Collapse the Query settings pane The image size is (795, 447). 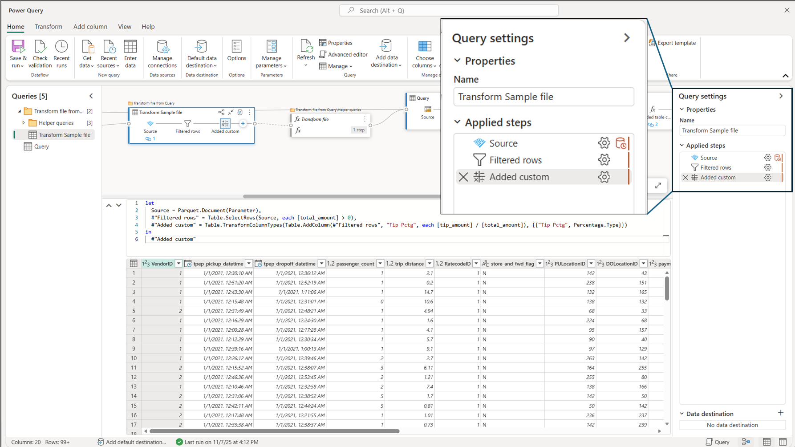[781, 96]
